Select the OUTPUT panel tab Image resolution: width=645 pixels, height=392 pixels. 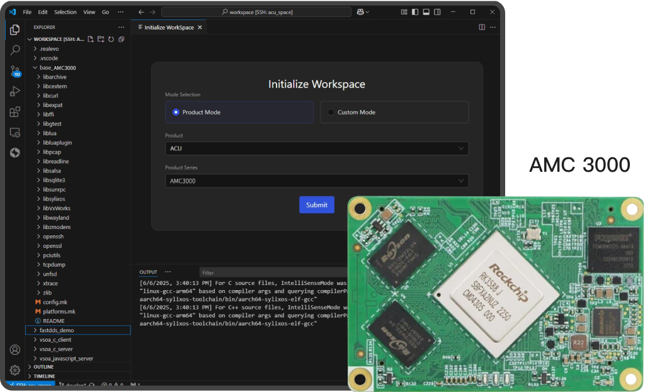(148, 272)
